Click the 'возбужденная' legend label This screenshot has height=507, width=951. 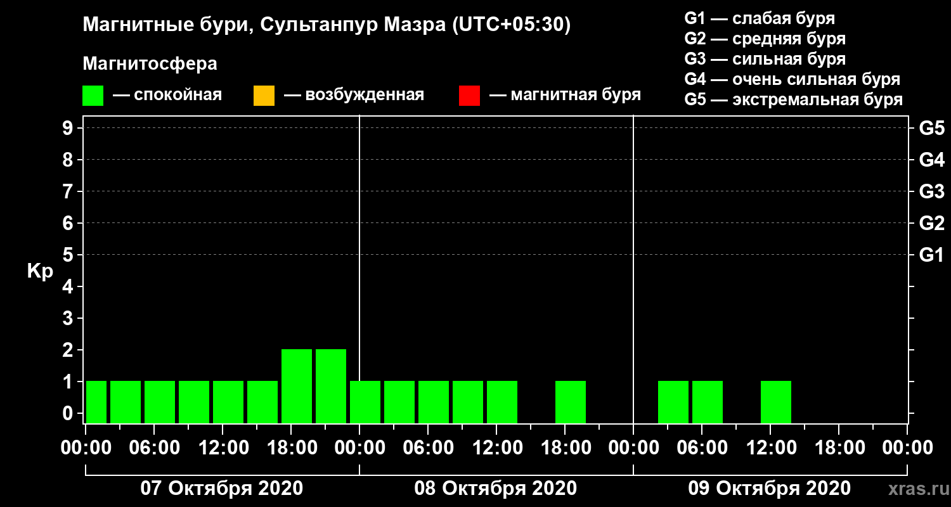pyautogui.click(x=365, y=95)
